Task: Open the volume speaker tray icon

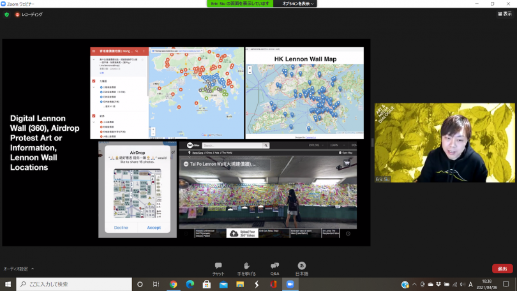Action: [463, 284]
